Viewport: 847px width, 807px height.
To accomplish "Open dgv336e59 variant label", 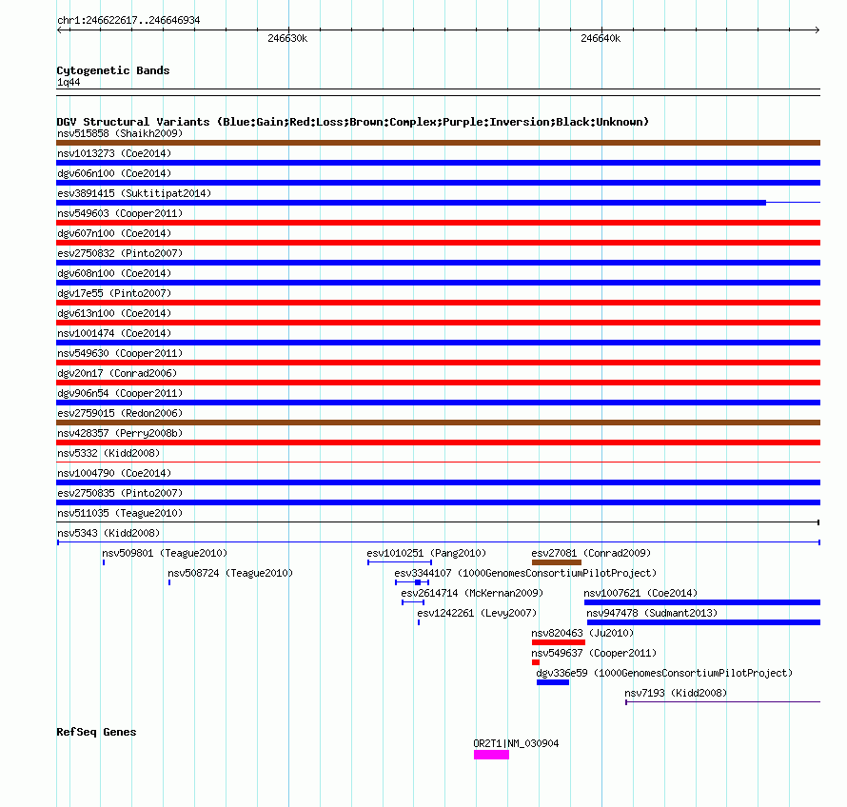I will pyautogui.click(x=664, y=673).
